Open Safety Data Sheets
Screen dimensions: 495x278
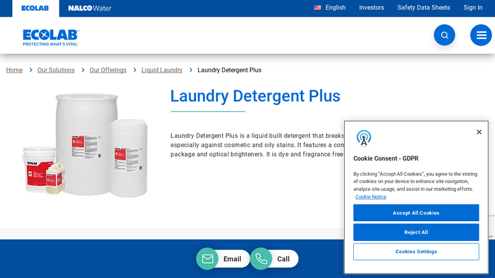tap(423, 7)
